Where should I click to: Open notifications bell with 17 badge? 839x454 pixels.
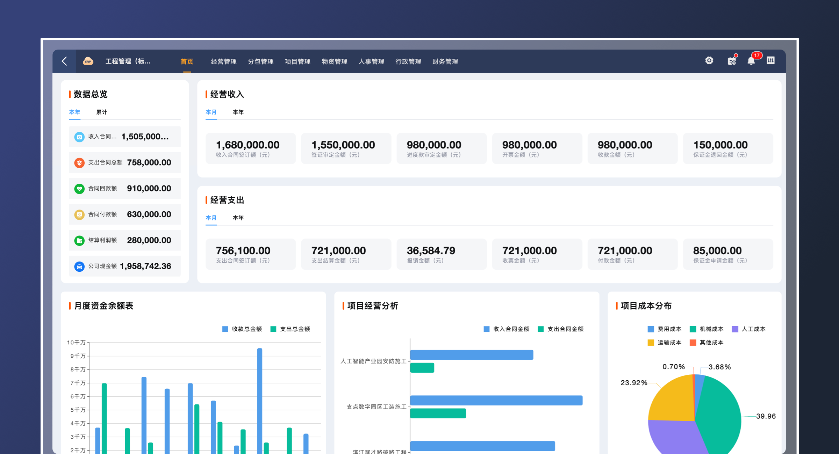point(751,61)
